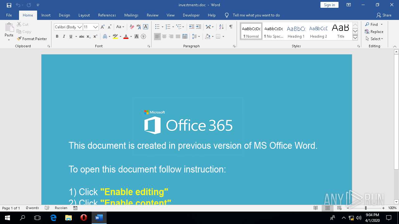Toggle Bold formatting
Image resolution: width=399 pixels, height=224 pixels.
57,36
